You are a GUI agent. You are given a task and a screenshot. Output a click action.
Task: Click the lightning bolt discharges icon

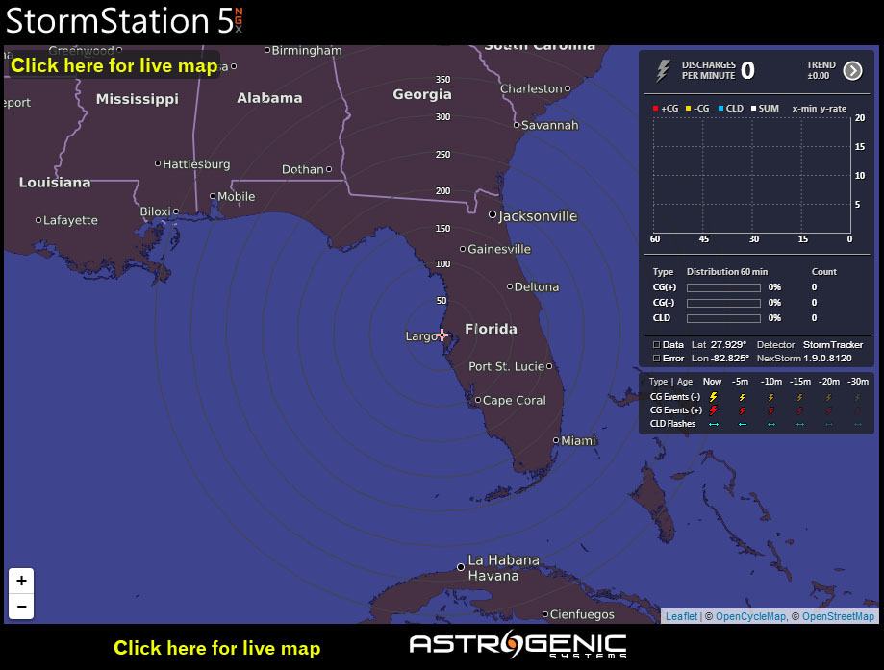tap(663, 70)
